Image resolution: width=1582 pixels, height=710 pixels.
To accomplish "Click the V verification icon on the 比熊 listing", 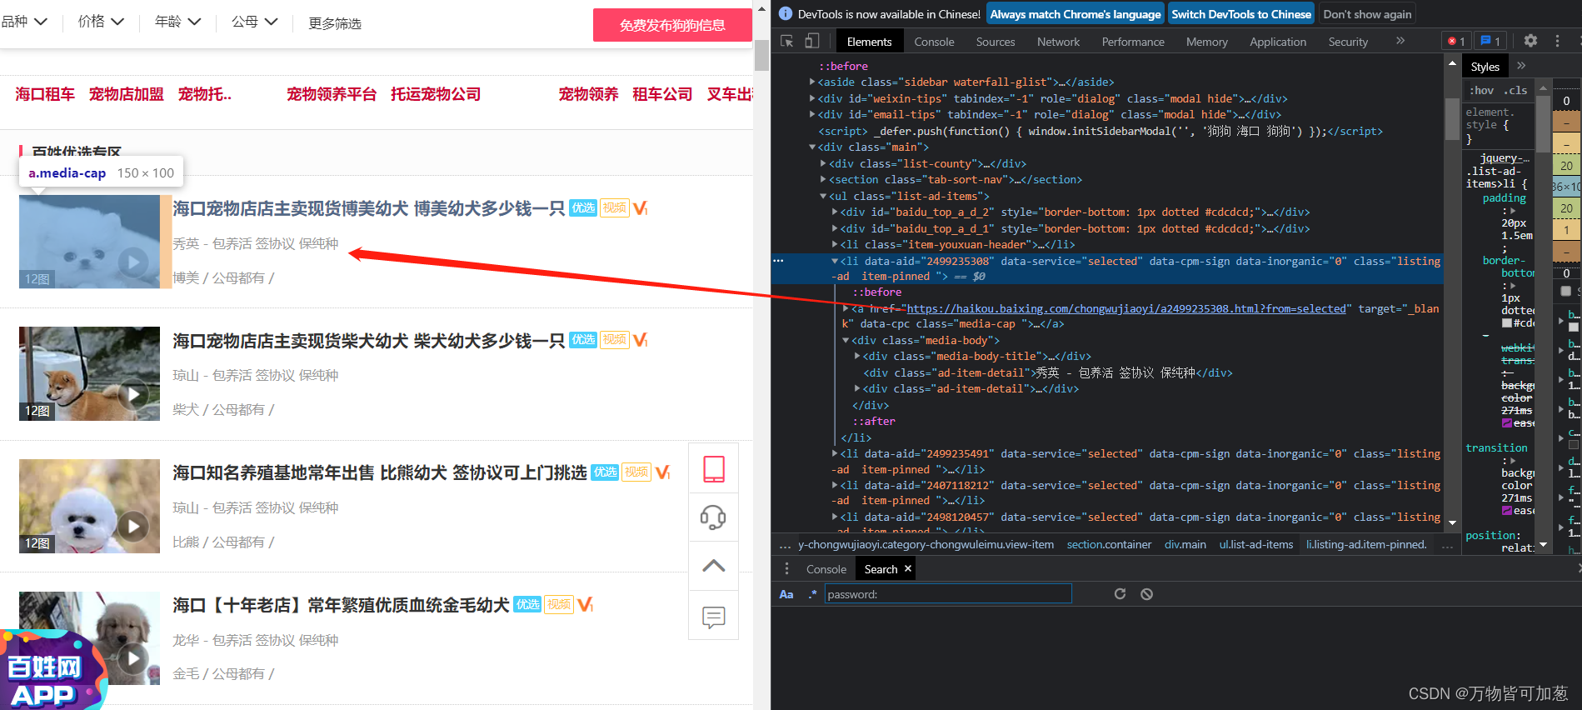I will click(663, 472).
